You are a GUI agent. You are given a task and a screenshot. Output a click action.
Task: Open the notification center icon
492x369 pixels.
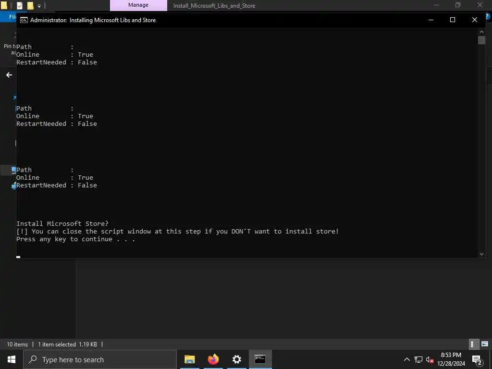(477, 360)
